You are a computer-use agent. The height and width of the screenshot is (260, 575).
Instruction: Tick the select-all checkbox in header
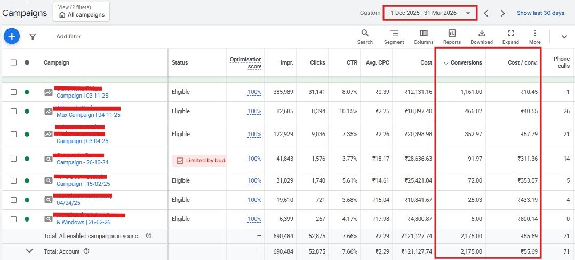point(14,62)
